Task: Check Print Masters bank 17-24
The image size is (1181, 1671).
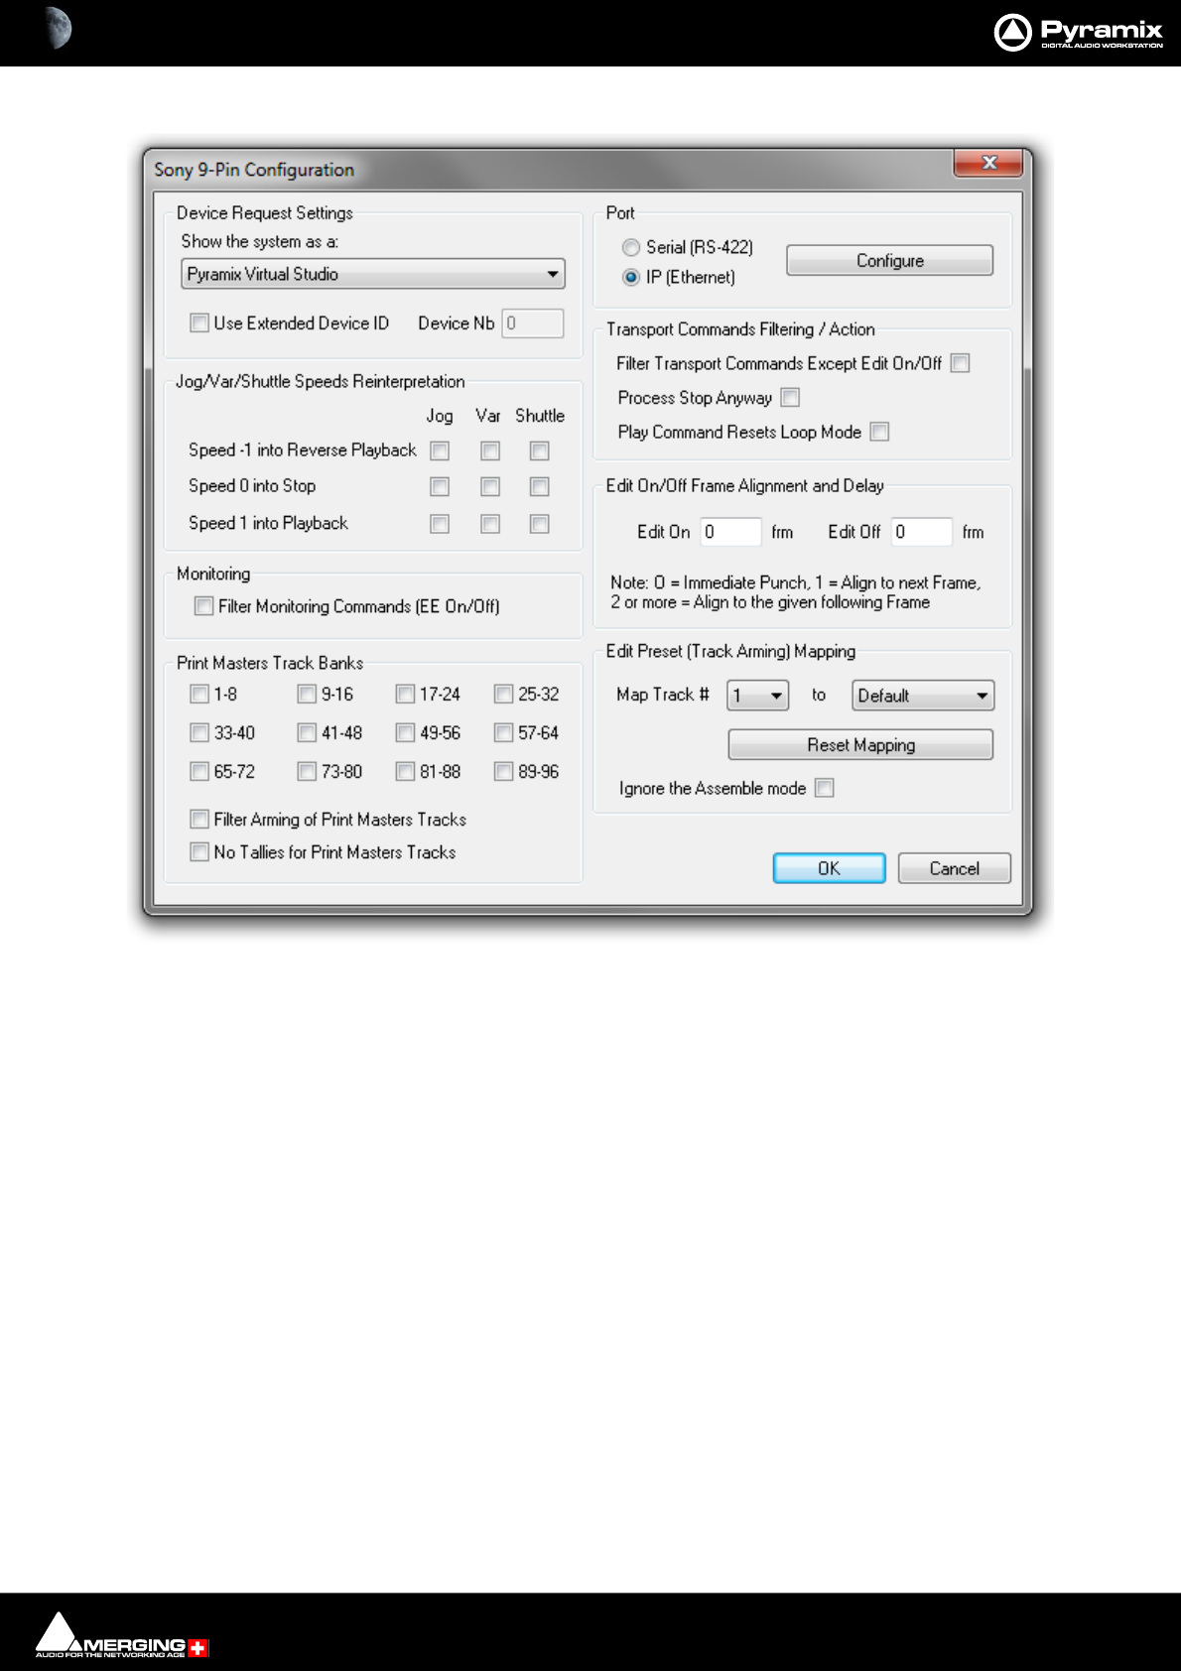Action: click(x=405, y=694)
